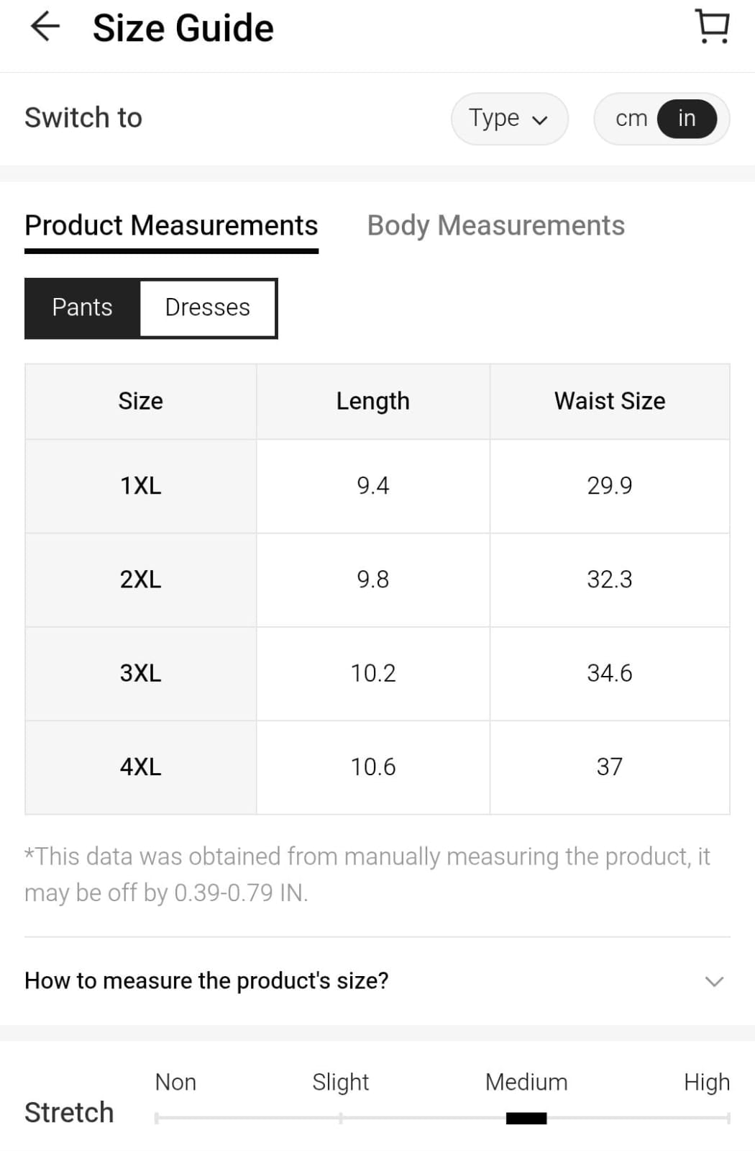
Task: Click the 2XL length value 9.8
Action: coord(372,579)
